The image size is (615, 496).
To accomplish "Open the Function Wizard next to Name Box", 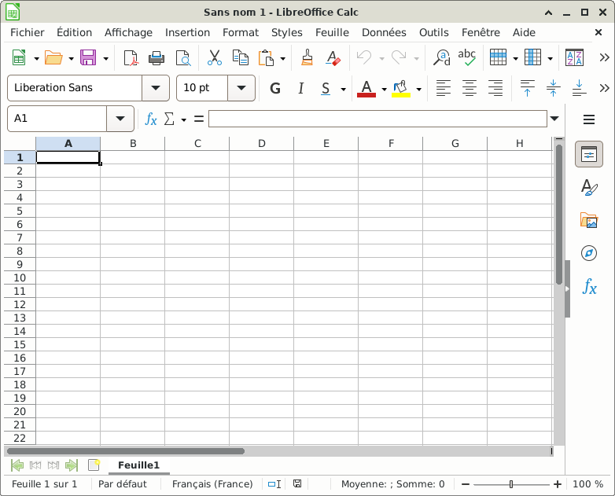I will pos(151,119).
